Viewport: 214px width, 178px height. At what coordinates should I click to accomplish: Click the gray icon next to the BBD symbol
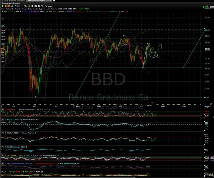pyautogui.click(x=12, y=6)
